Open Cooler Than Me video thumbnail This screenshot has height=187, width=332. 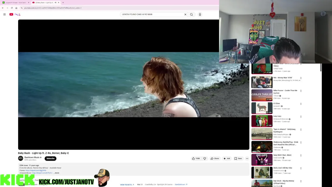click(262, 95)
